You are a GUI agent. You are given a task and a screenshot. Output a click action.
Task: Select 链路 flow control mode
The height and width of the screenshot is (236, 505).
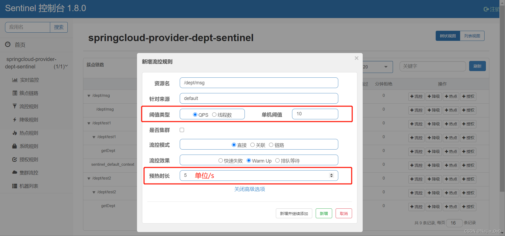tap(271, 145)
